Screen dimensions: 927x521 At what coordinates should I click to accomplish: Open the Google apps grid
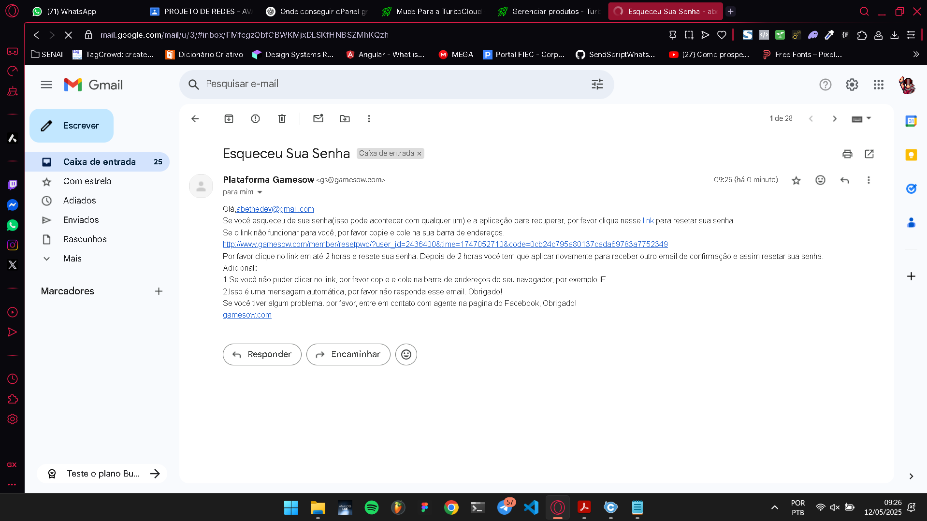click(x=878, y=85)
